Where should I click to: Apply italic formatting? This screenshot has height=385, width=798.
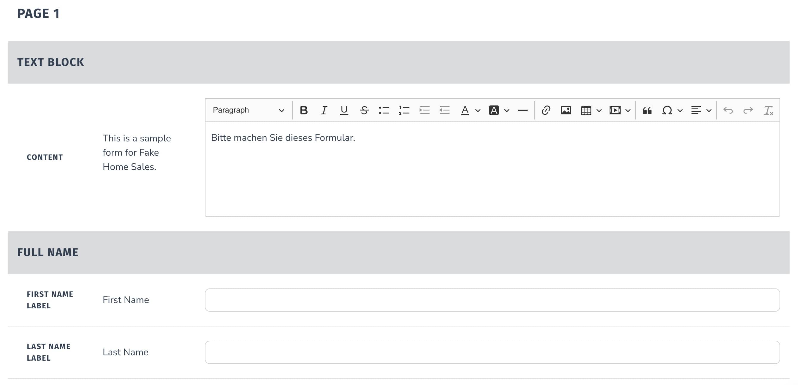[x=324, y=110]
